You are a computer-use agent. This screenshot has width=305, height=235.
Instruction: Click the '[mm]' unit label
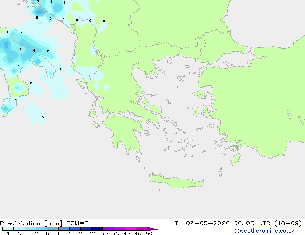point(53,223)
